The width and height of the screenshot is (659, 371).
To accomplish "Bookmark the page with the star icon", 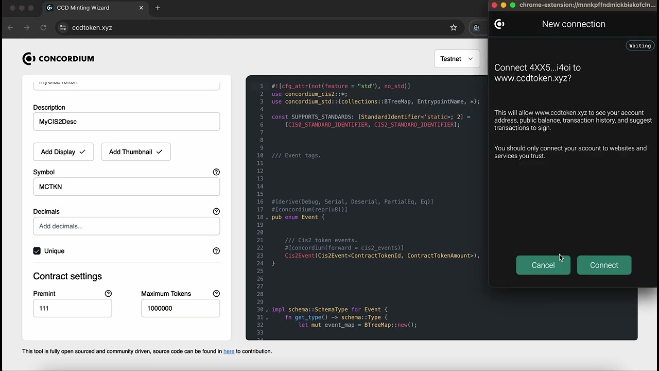I will [454, 28].
